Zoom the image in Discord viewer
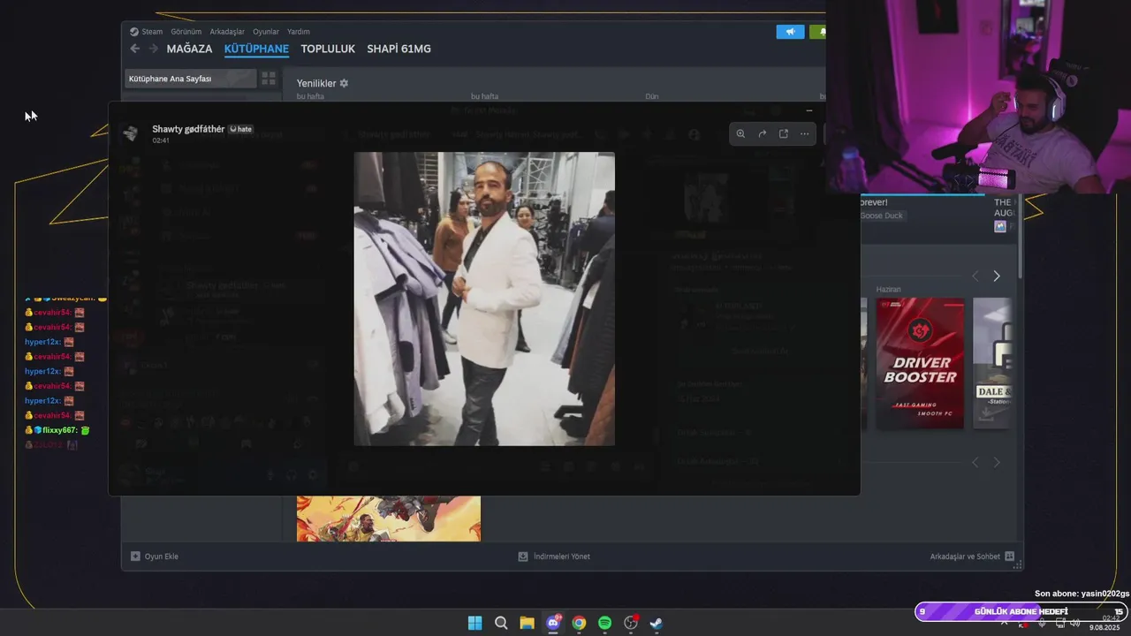The image size is (1131, 636). tap(740, 133)
